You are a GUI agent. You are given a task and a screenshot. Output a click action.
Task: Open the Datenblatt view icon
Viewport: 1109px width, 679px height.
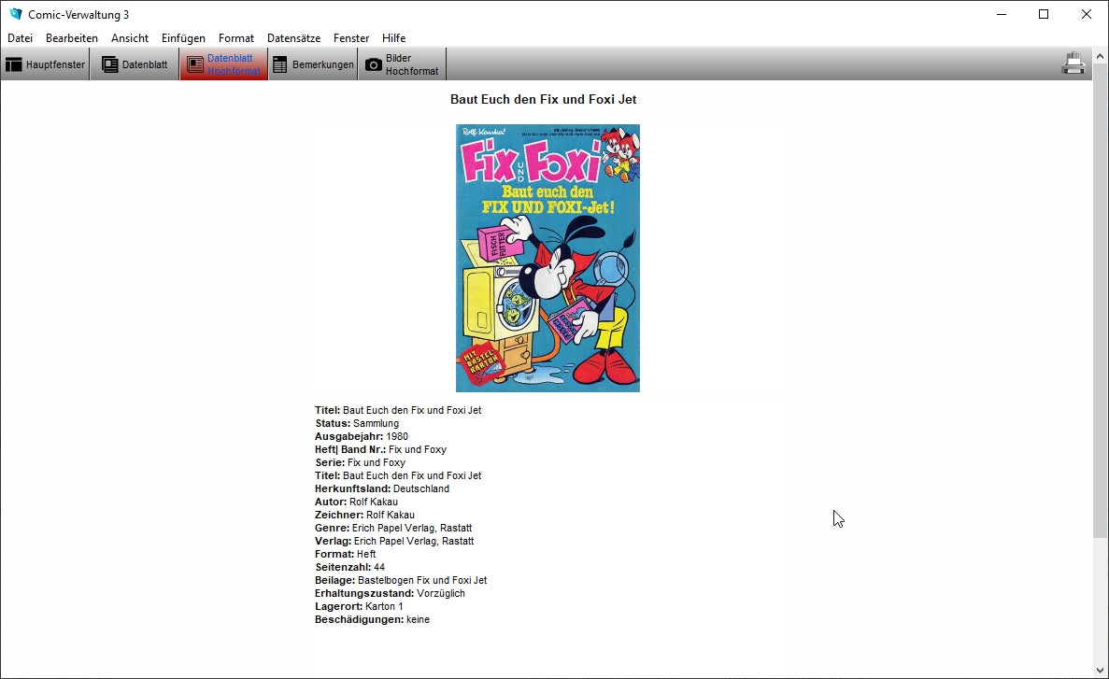pos(110,64)
